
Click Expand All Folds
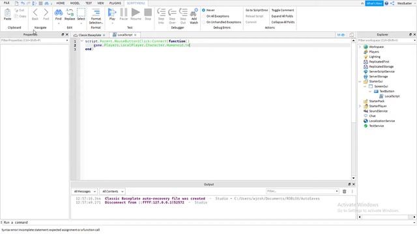[x=282, y=16]
